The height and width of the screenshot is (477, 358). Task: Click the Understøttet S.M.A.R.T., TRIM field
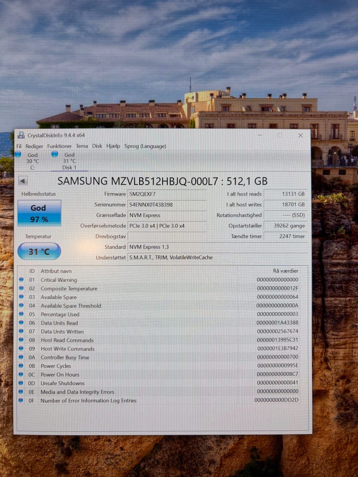[218, 258]
